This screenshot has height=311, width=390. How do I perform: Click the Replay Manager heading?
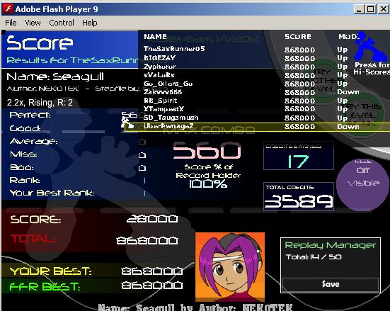tap(330, 245)
